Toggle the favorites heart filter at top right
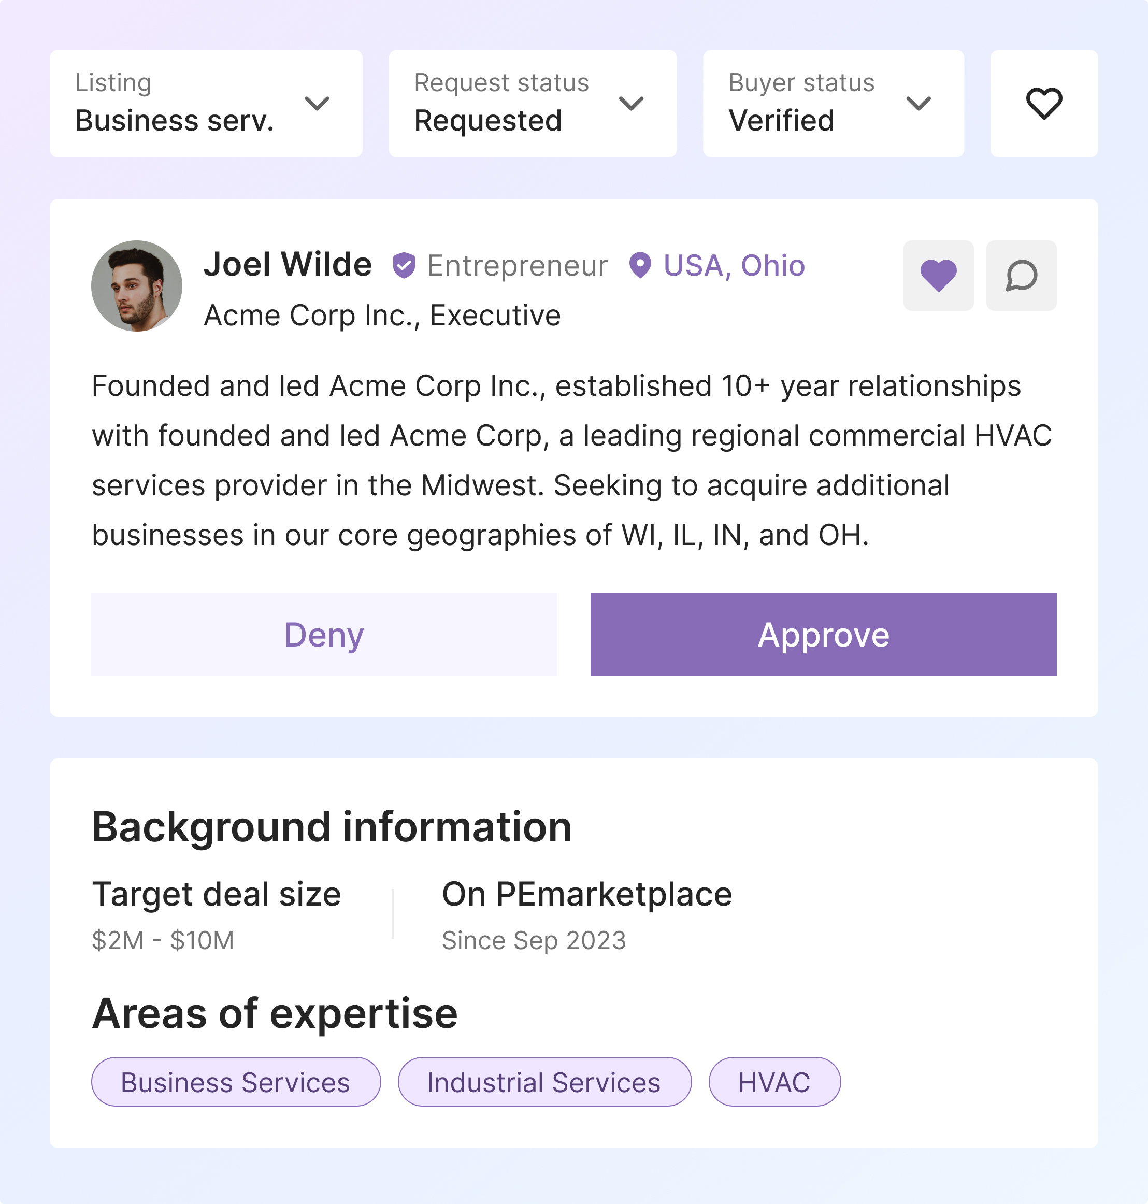1148x1204 pixels. (x=1043, y=104)
